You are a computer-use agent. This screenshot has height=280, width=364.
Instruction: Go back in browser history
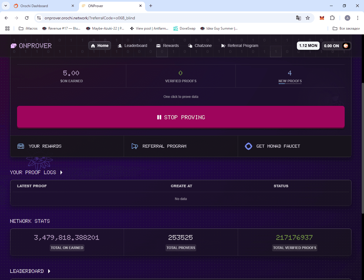[x=6, y=18]
